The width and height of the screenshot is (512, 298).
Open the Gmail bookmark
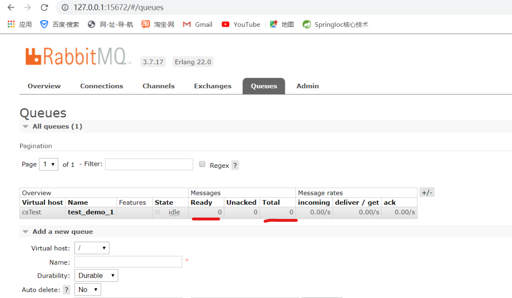197,24
